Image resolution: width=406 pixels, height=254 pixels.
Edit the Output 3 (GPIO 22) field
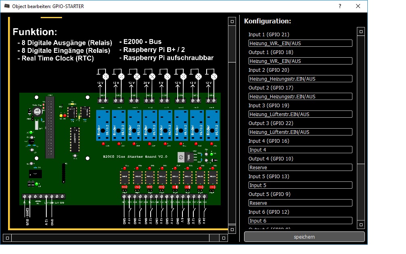click(300, 132)
